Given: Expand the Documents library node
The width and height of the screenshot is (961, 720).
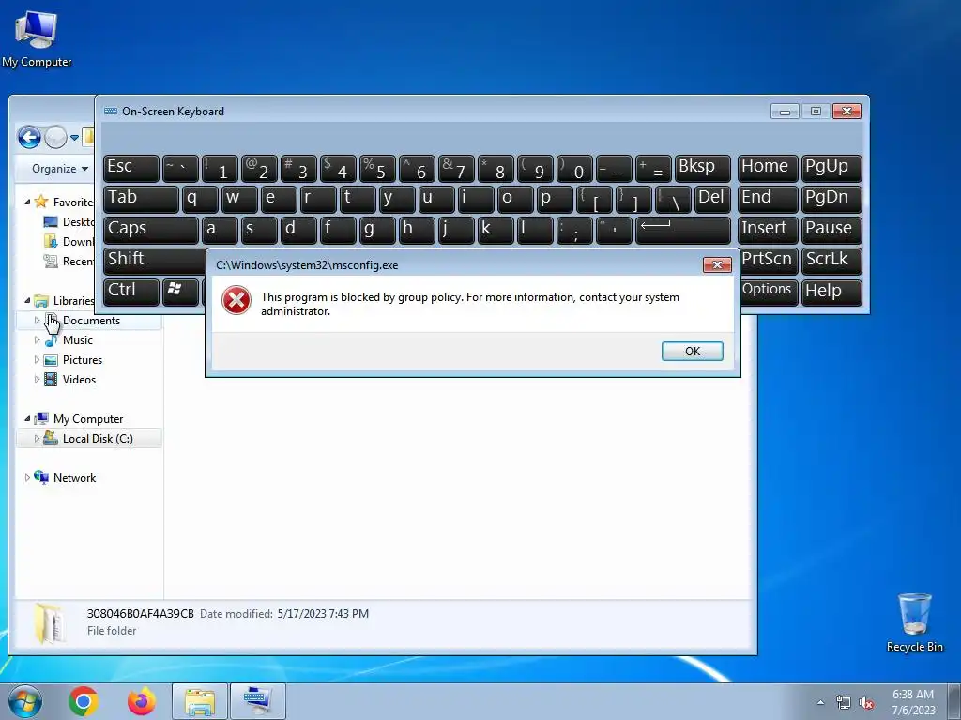Looking at the screenshot, I should pyautogui.click(x=37, y=321).
